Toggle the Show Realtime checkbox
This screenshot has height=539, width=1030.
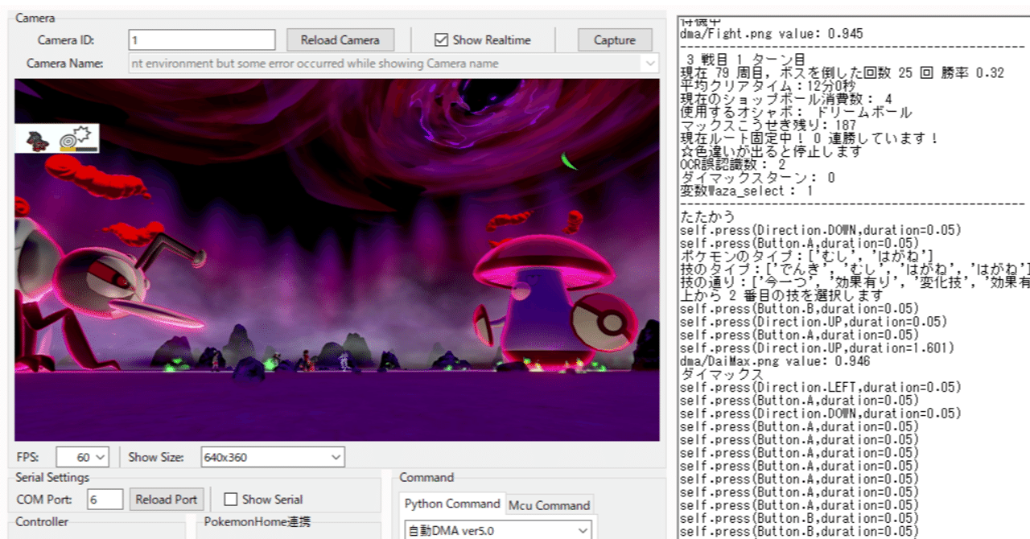point(441,40)
